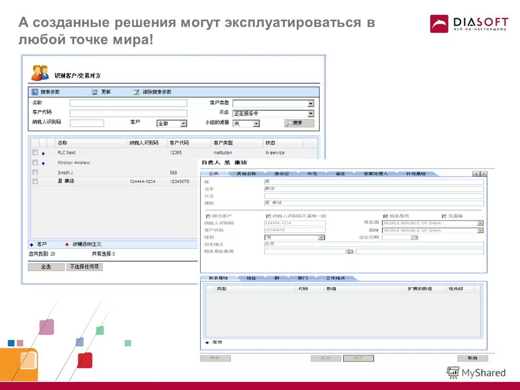This screenshot has height=390, width=520.
Task: Enable the 银行客户 checkbox
Action: coord(208,216)
